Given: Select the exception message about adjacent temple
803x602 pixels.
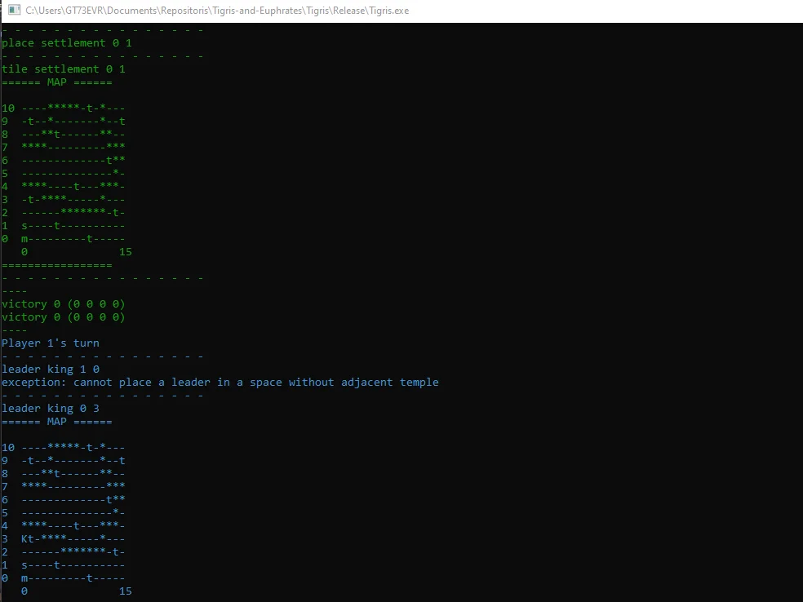Looking at the screenshot, I should click(x=220, y=383).
